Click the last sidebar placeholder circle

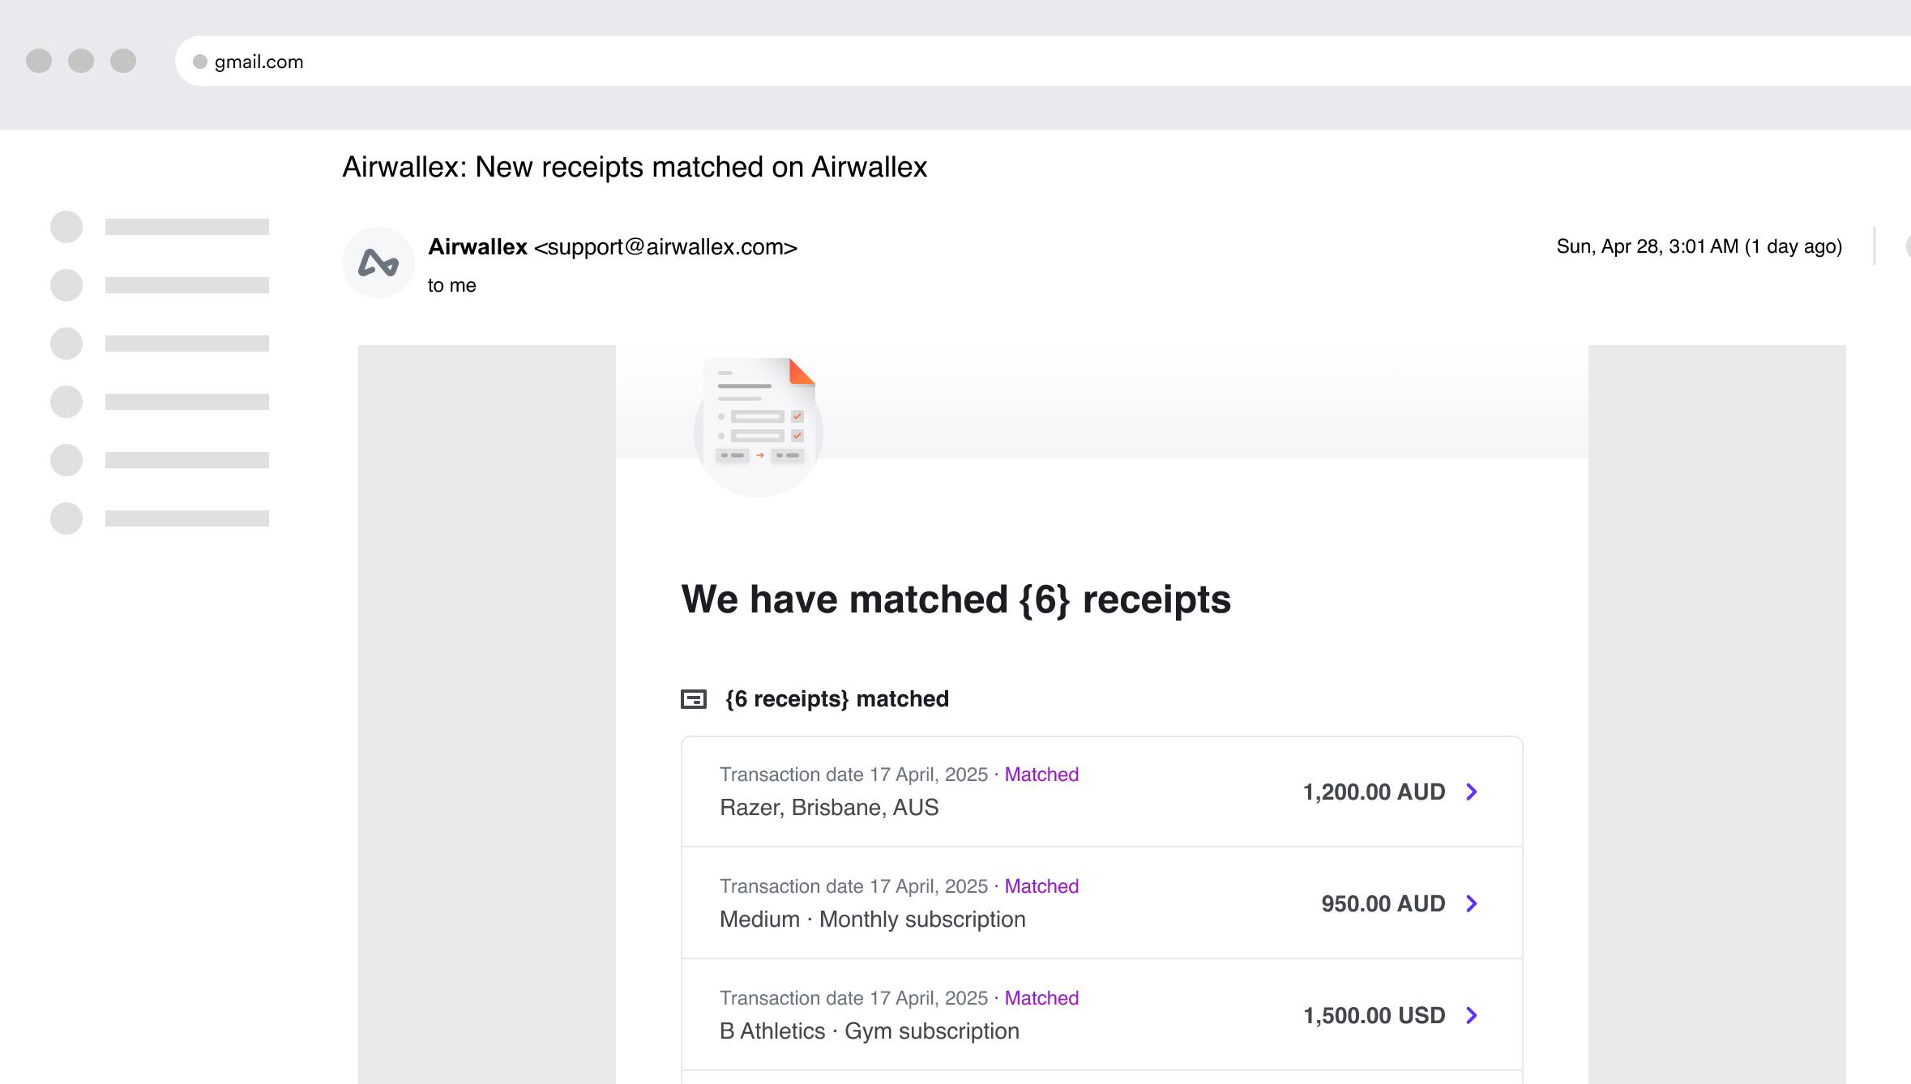[66, 519]
